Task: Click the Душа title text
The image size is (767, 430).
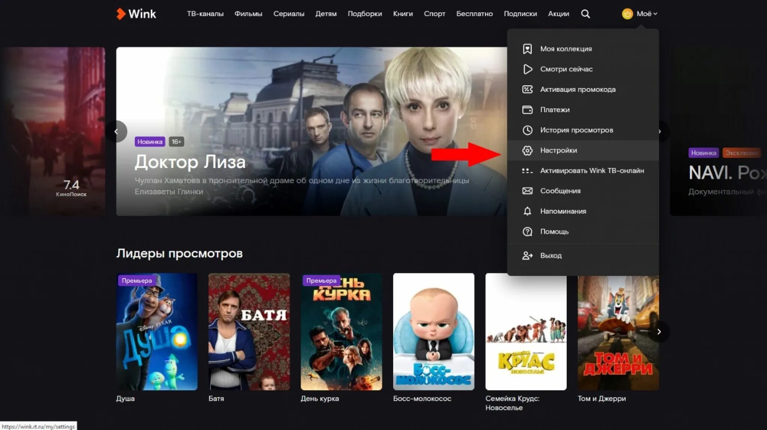Action: pos(125,399)
